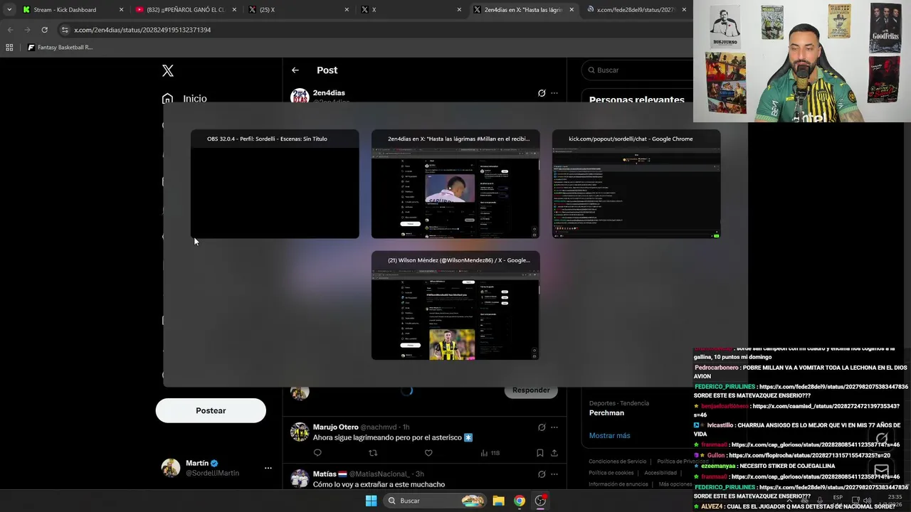View analytics showing 118 views

(490, 453)
